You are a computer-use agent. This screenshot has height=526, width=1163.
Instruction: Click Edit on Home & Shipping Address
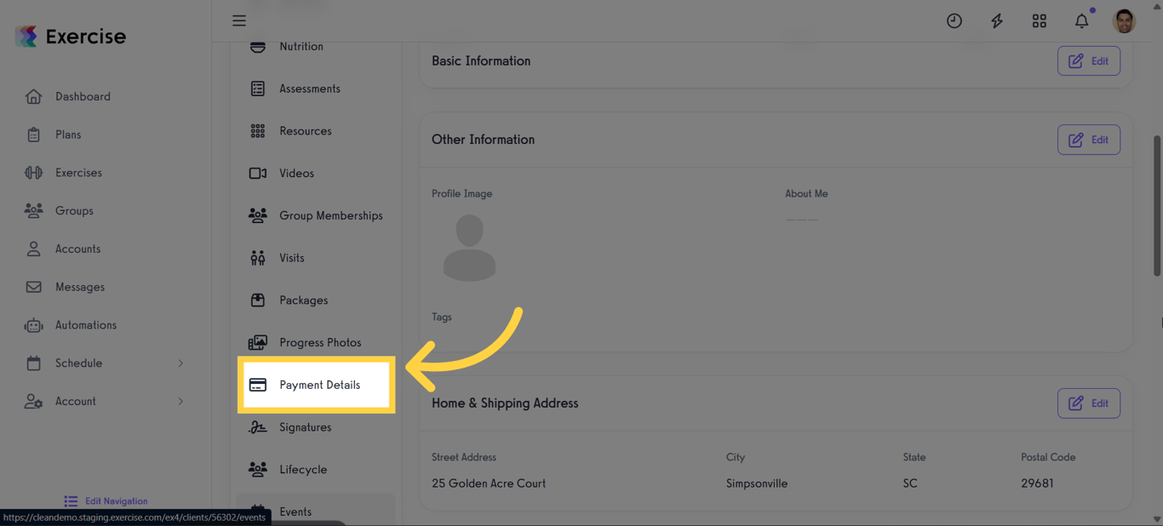(1089, 403)
